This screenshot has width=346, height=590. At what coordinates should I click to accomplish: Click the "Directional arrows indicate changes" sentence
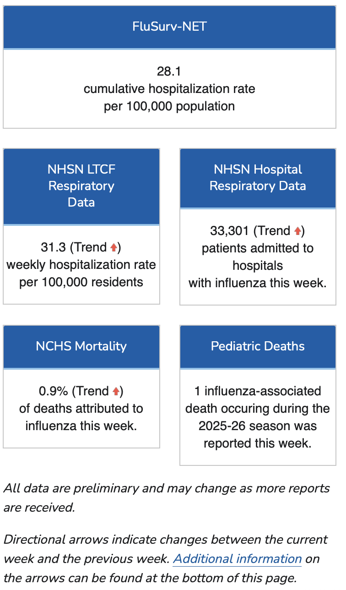click(x=166, y=540)
